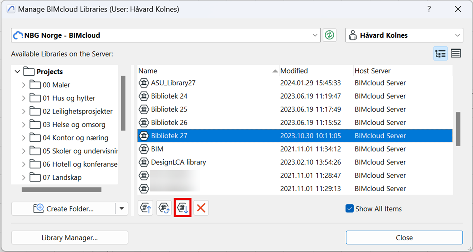
Task: Open the NBG Norge - BIMcloud server dropdown
Action: (x=315, y=35)
